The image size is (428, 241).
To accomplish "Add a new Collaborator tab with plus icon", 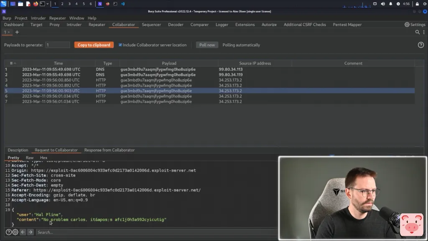I will coord(17,32).
